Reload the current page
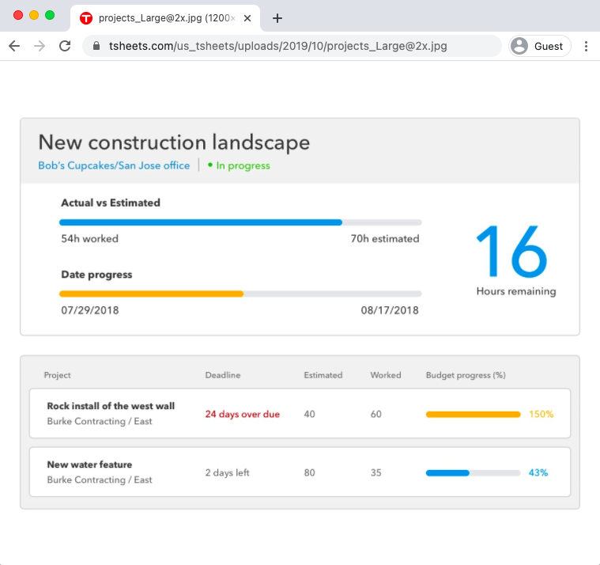Viewport: 600px width, 565px height. tap(65, 46)
